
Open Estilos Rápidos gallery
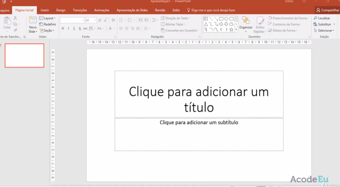260,25
